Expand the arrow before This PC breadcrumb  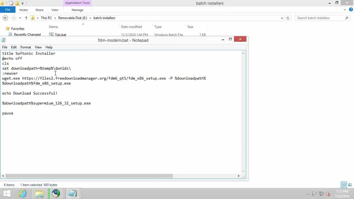[x=38, y=18]
